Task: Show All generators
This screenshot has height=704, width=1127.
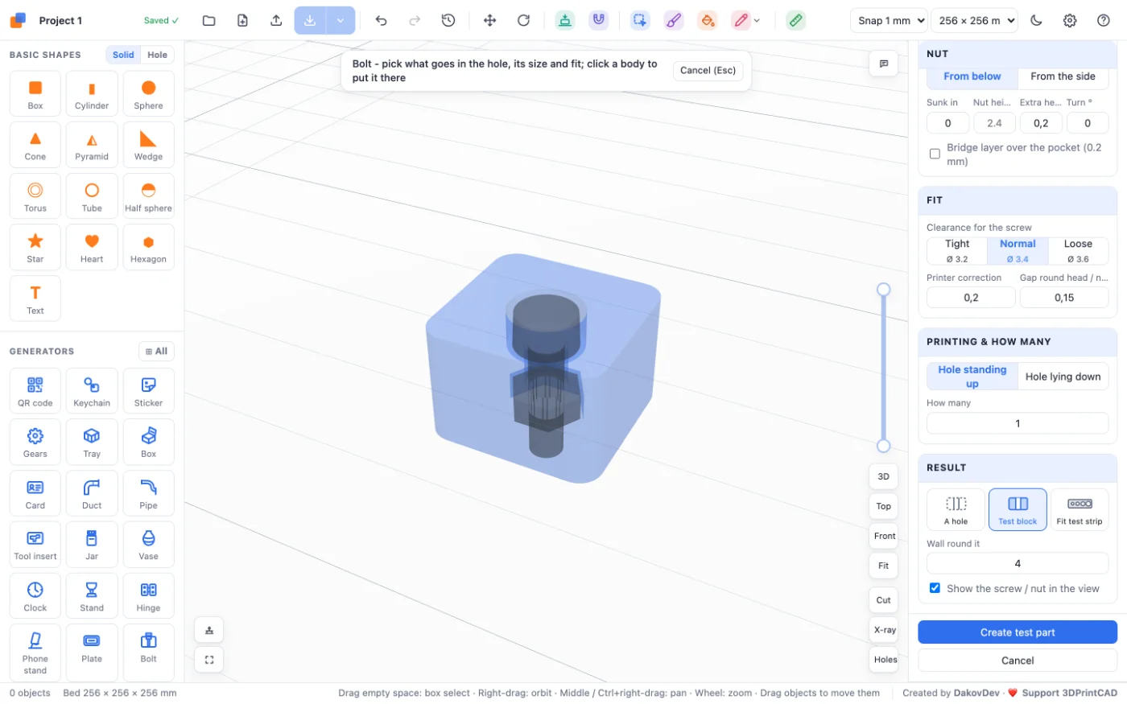Action: (x=156, y=352)
